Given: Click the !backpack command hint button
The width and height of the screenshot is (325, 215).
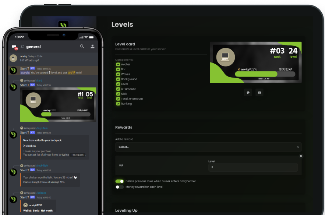Looking at the screenshot, I should [77, 155].
